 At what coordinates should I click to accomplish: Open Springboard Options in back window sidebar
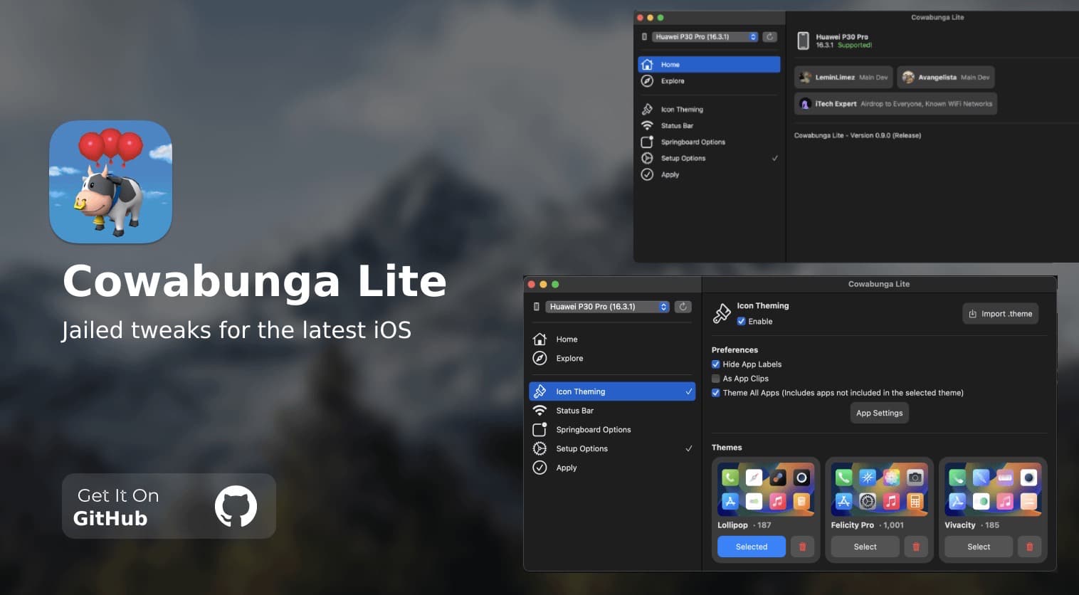click(709, 142)
